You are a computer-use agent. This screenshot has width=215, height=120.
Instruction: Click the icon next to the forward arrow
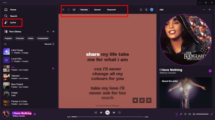74,10
